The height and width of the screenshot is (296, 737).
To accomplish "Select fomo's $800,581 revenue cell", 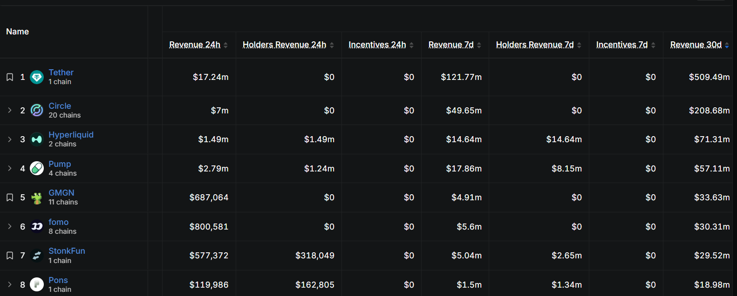I will coord(209,227).
